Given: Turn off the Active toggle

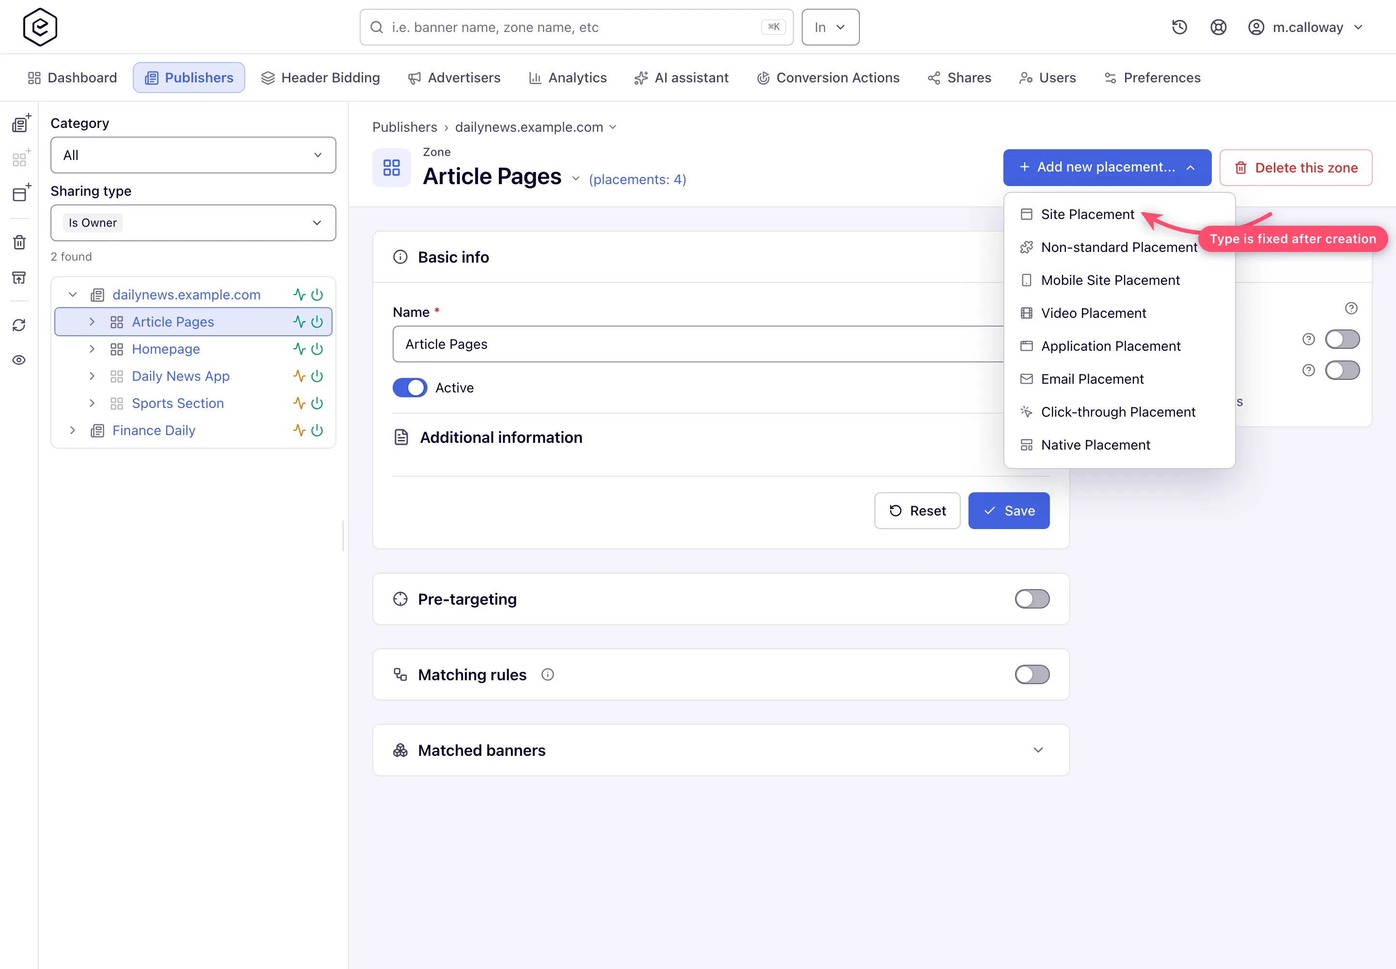Looking at the screenshot, I should click(410, 388).
